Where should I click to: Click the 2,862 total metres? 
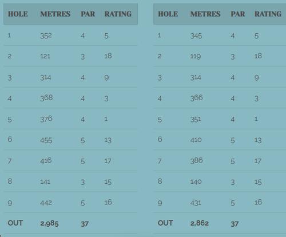[200, 223]
